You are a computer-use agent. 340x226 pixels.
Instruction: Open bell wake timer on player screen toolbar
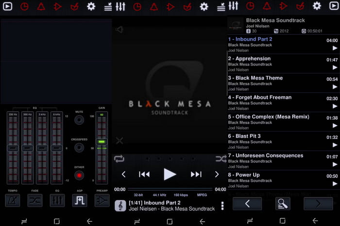coord(154,7)
